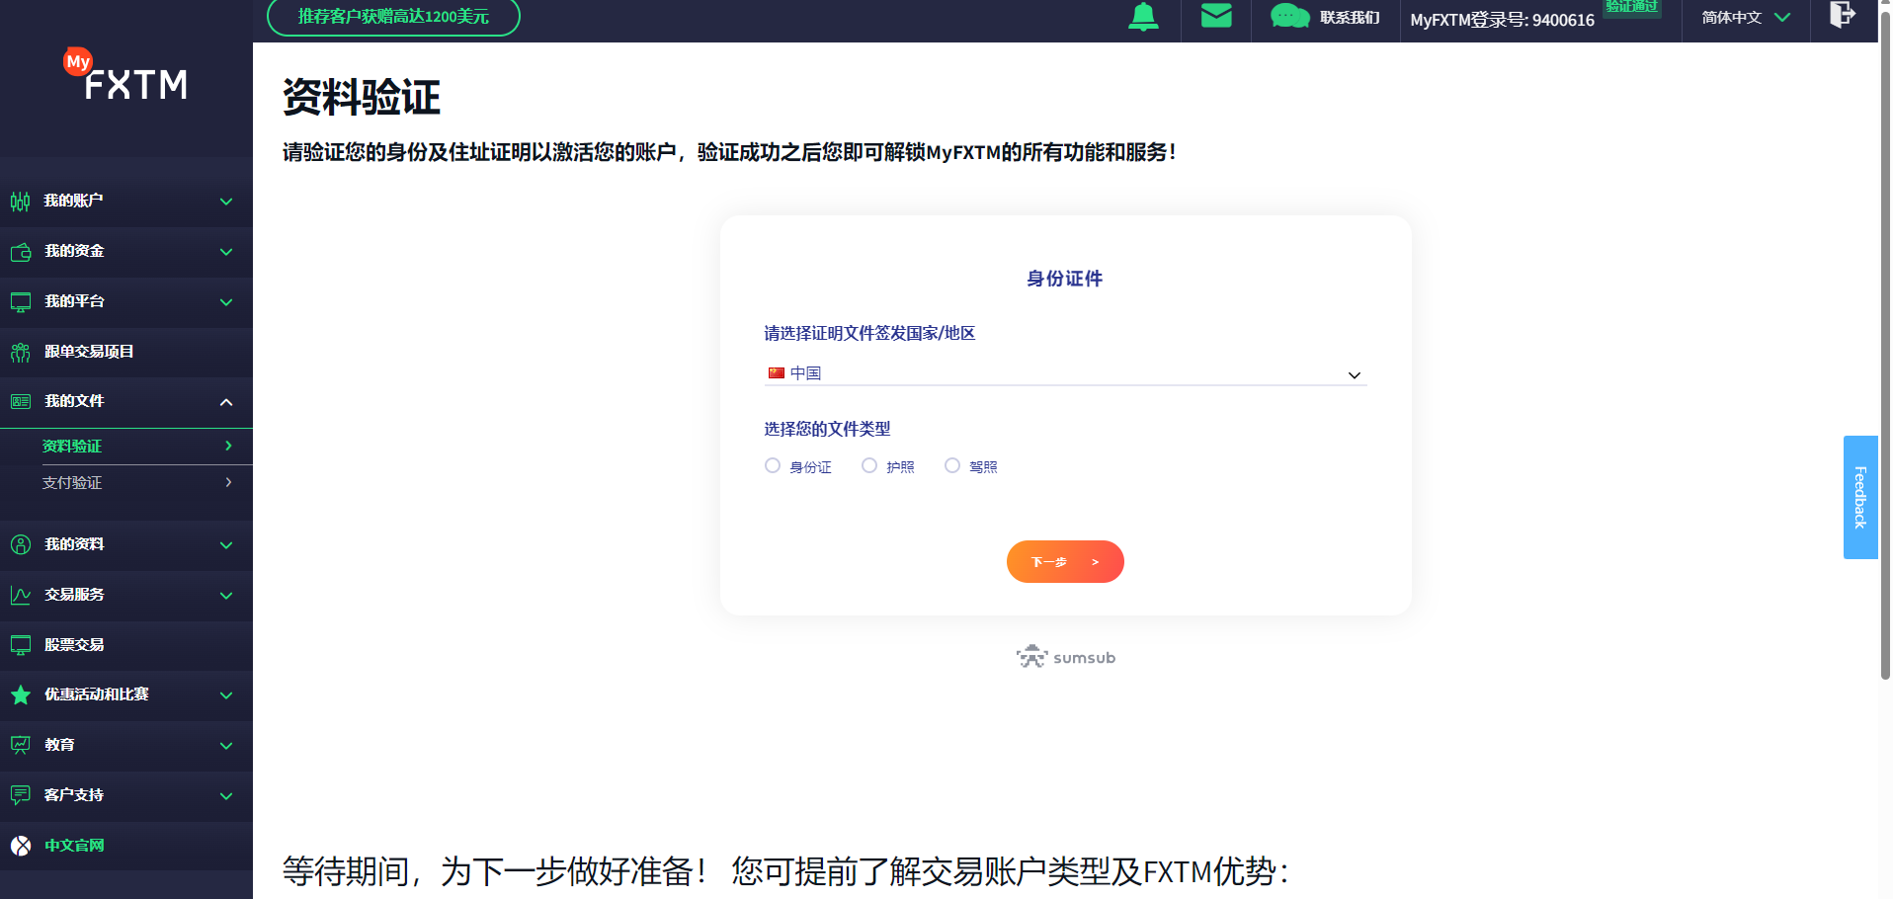Open the notifications bell icon
This screenshot has height=899, width=1893.
coord(1143,16)
